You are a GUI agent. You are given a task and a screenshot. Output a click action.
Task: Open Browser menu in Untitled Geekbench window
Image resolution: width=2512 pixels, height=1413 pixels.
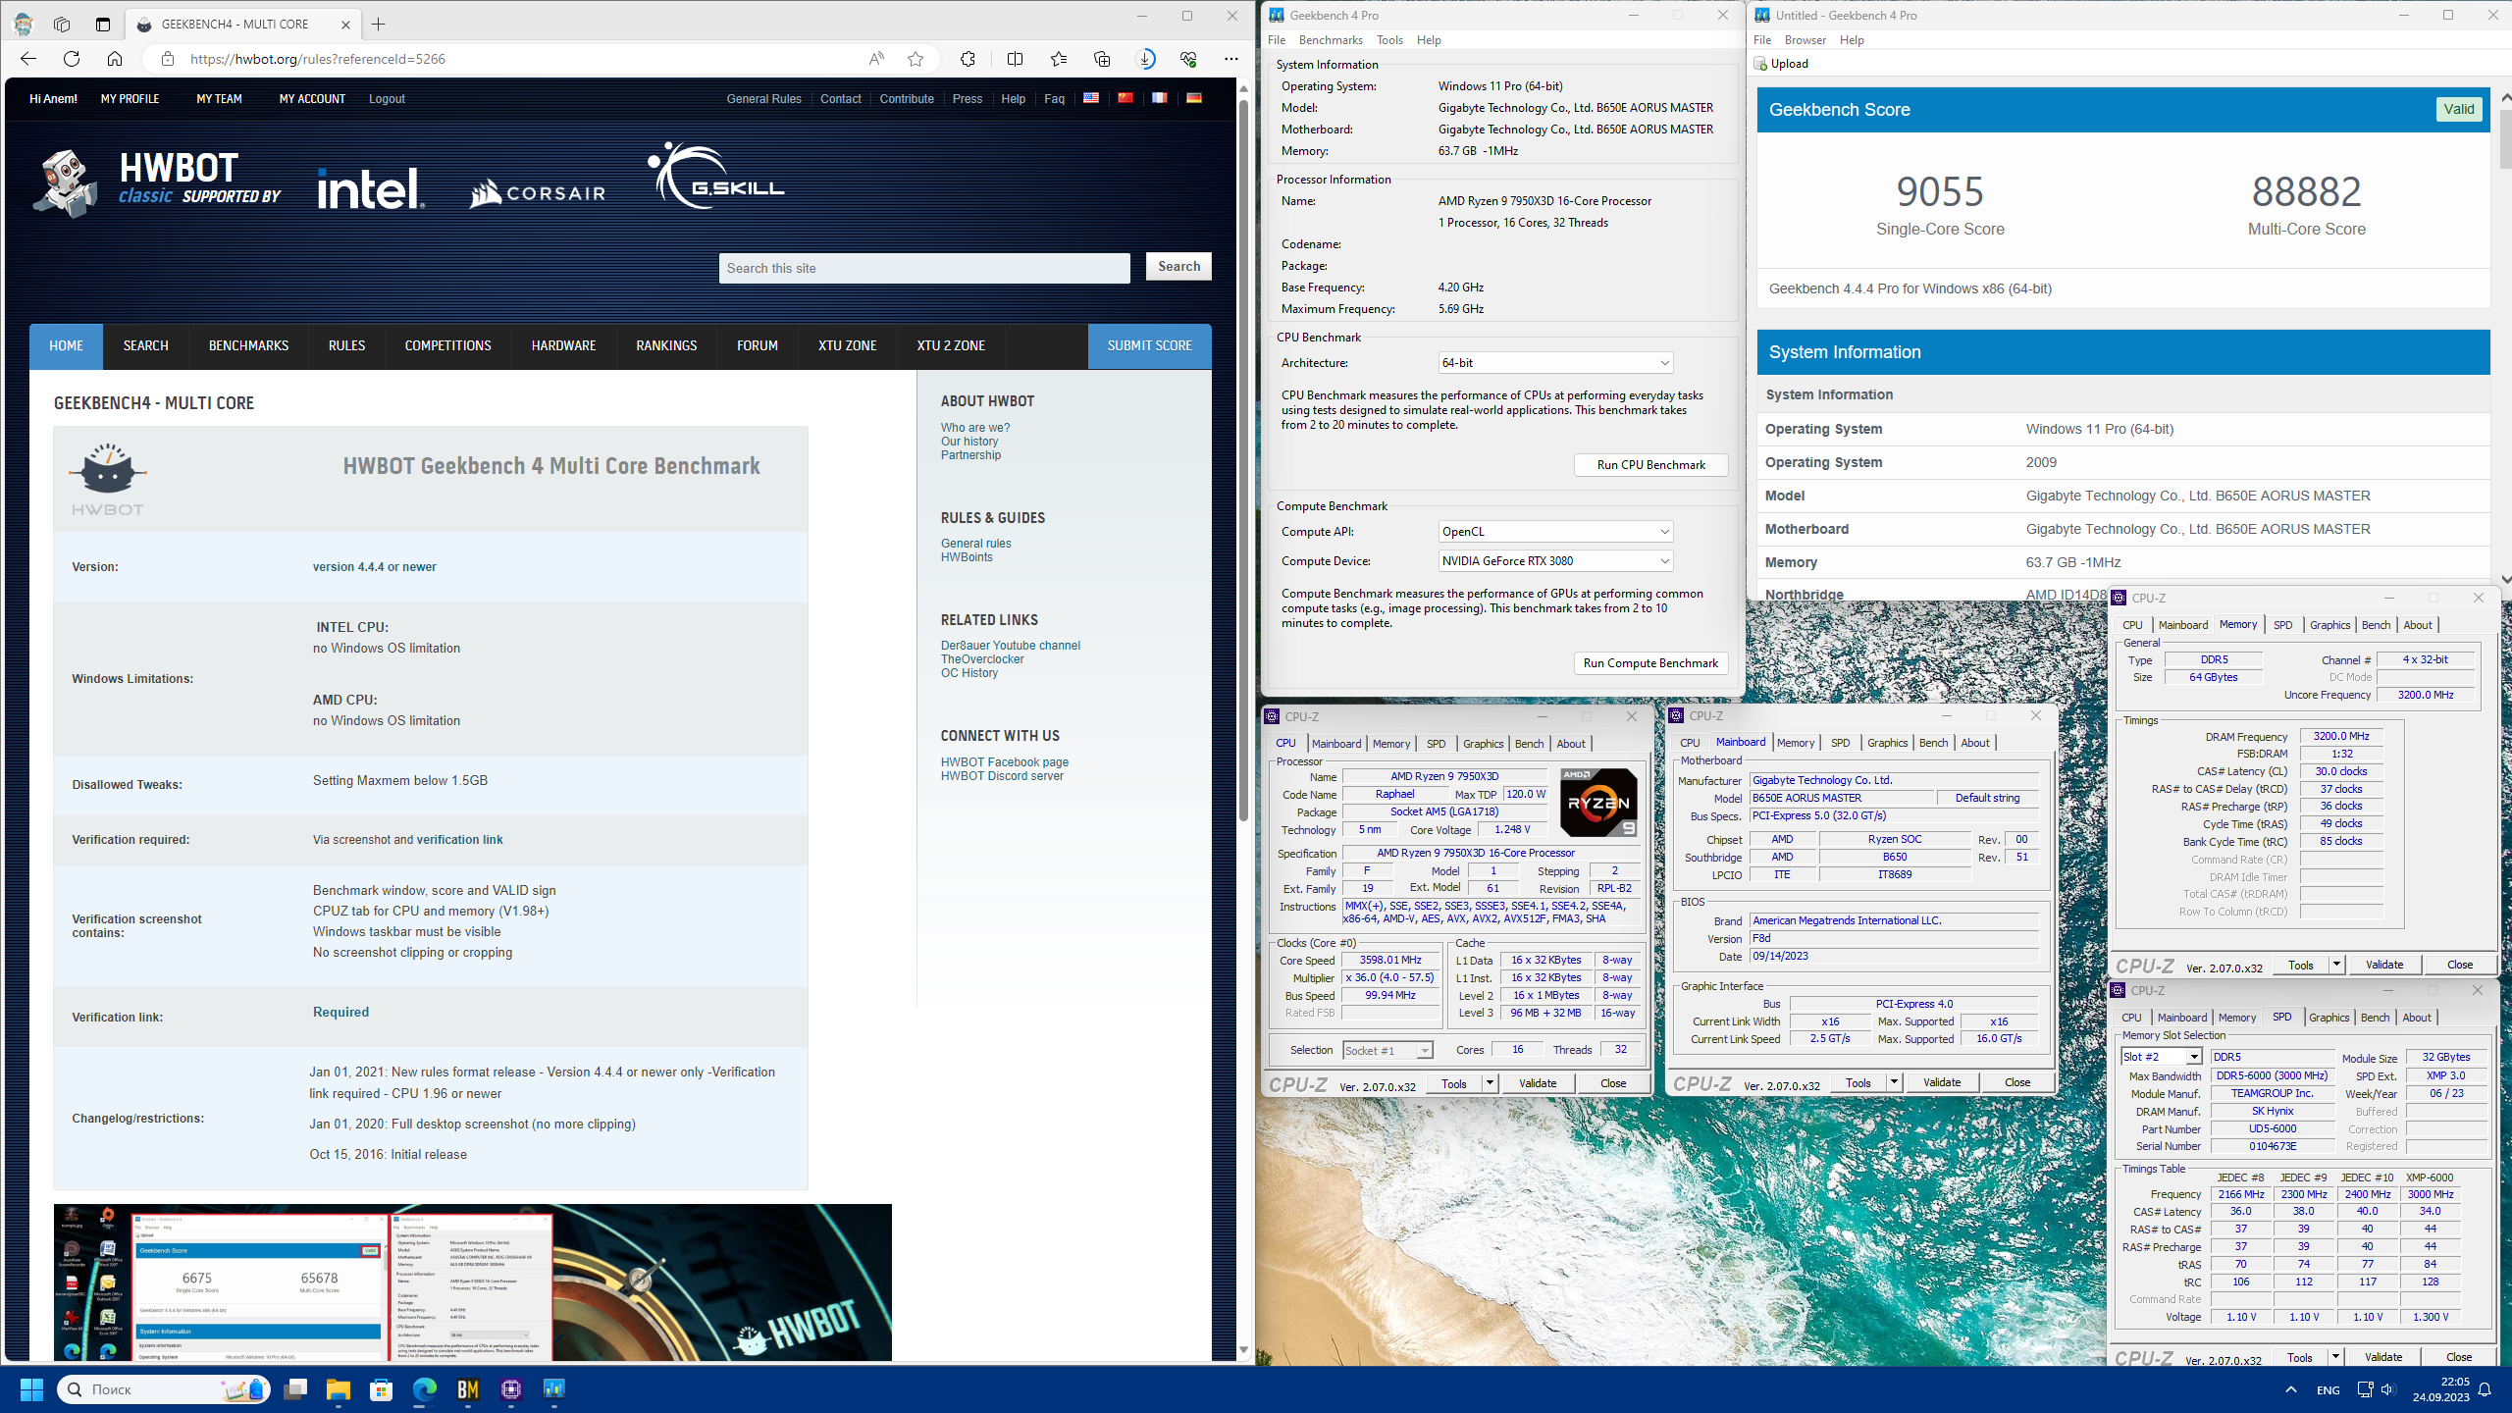point(1805,40)
